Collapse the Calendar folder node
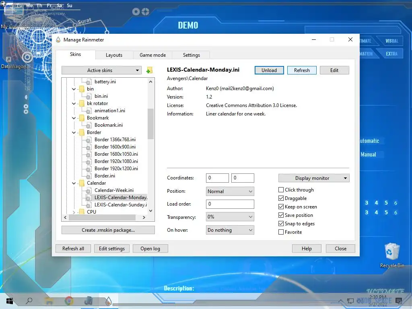Image resolution: width=412 pixels, height=309 pixels. point(74,183)
